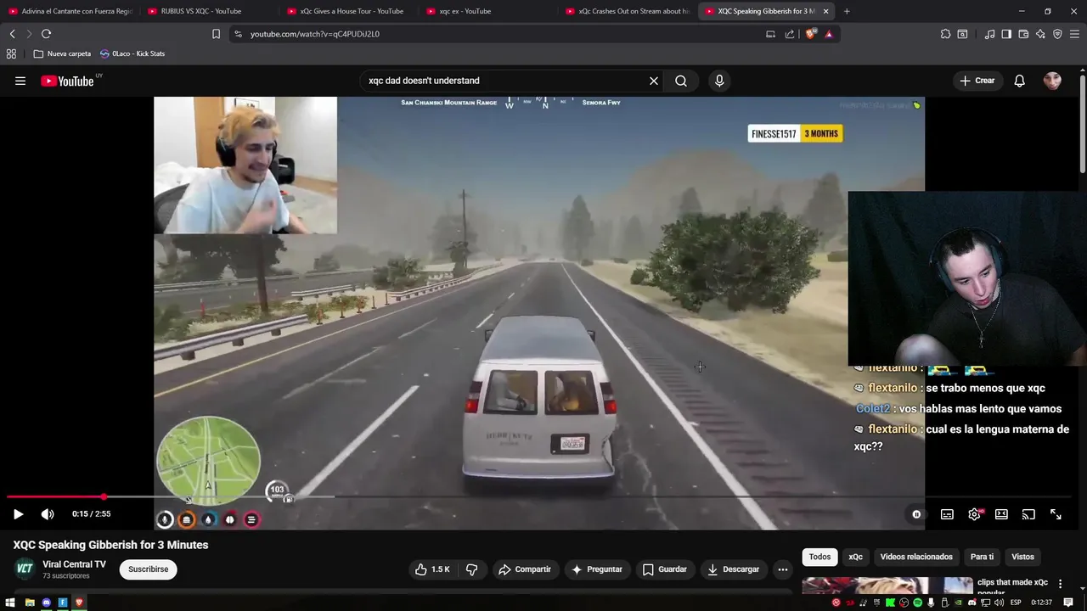This screenshot has height=611, width=1087.
Task: Select Videos relacionados chip
Action: [x=916, y=557]
